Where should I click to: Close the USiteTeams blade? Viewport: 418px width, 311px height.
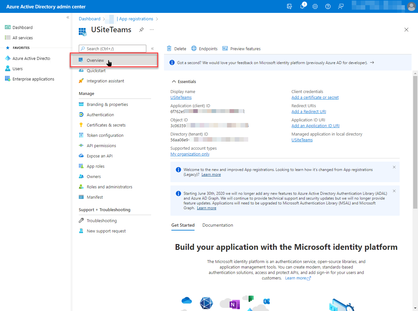pyautogui.click(x=406, y=30)
